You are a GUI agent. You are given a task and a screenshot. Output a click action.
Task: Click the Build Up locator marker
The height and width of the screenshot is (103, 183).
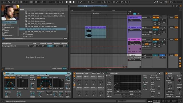(x=96, y=14)
